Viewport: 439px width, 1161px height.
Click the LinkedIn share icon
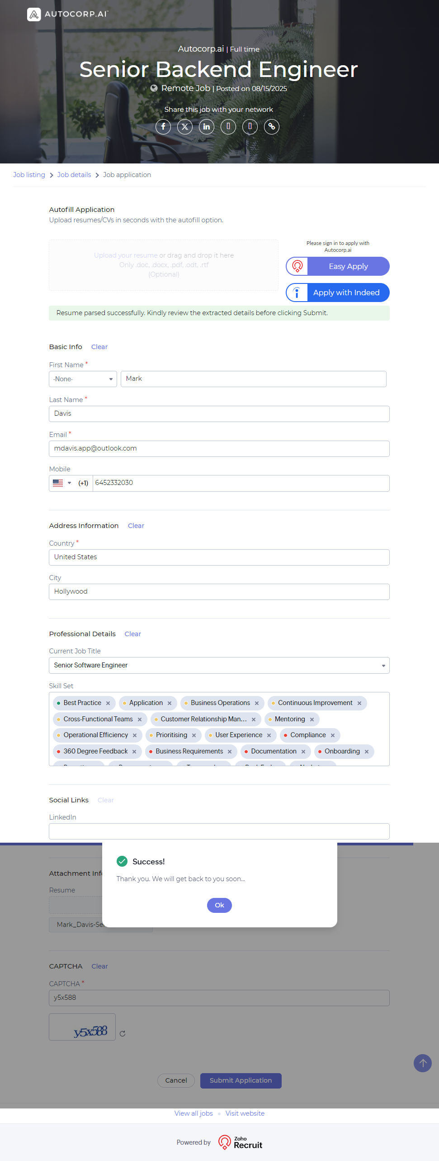(207, 127)
